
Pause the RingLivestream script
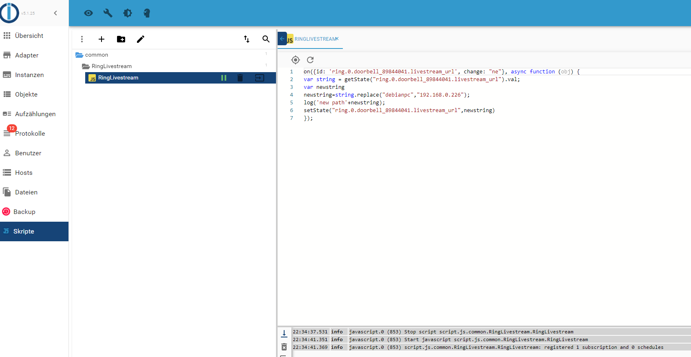coord(224,78)
